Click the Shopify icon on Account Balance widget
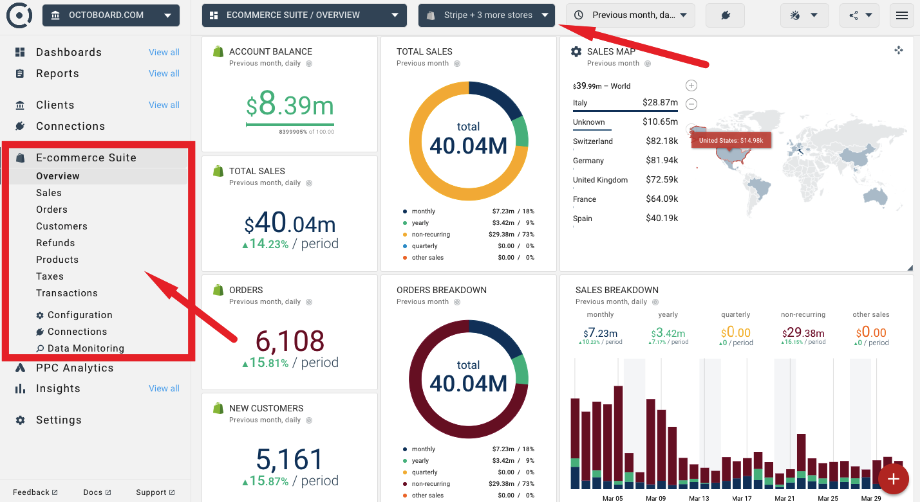Screen dimensions: 920x502 click(218, 51)
